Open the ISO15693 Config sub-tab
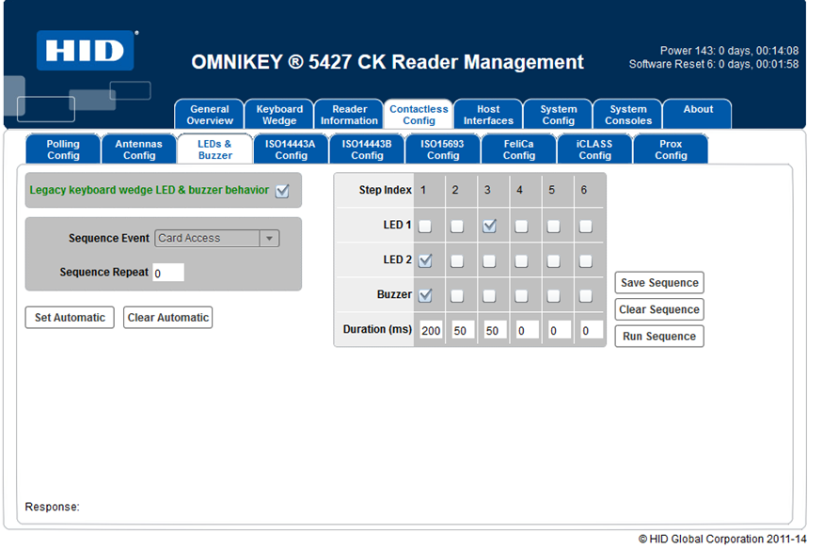823x549 pixels. tap(442, 149)
